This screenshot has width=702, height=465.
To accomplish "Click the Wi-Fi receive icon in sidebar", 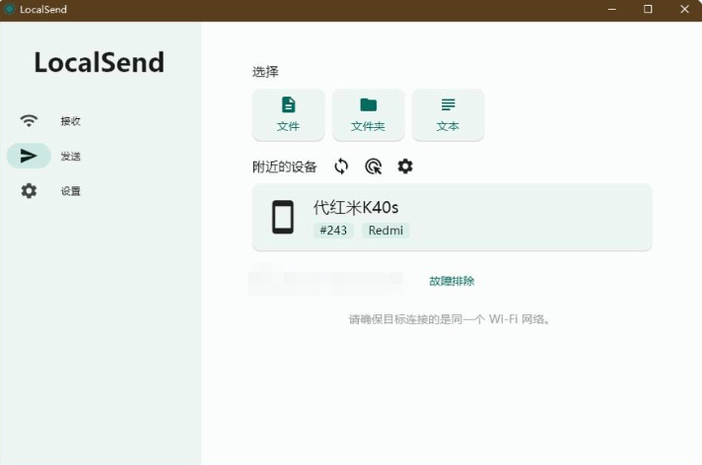I will point(29,121).
